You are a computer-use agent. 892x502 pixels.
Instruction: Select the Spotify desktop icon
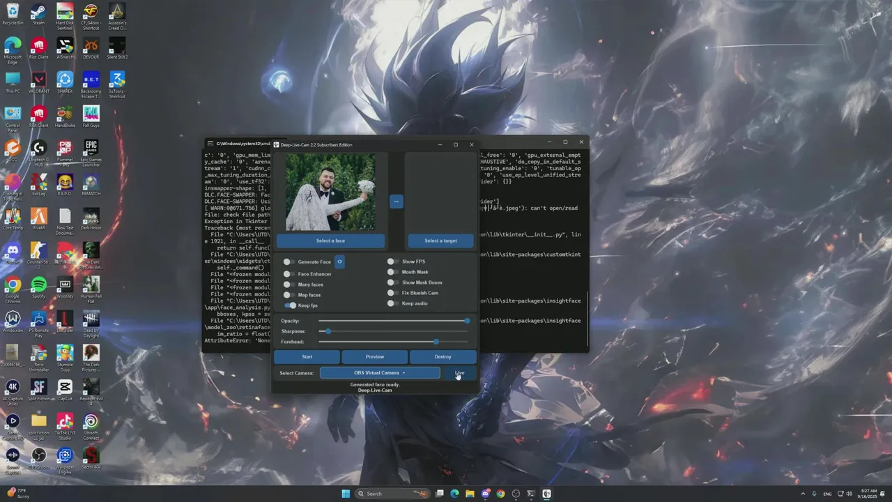tap(38, 287)
